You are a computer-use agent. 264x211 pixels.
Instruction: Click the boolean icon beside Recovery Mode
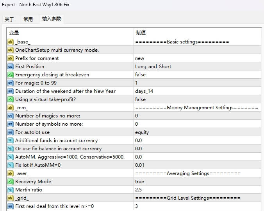click(11, 182)
